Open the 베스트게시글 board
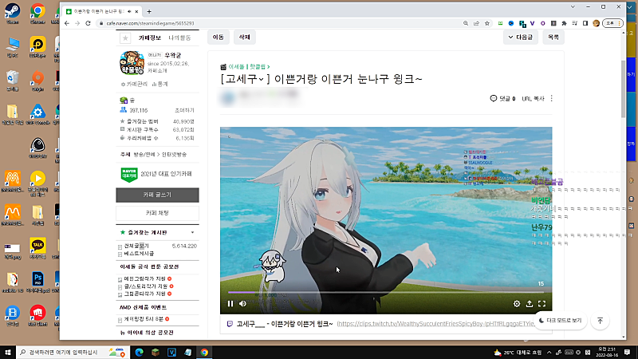This screenshot has height=359, width=638. (139, 254)
